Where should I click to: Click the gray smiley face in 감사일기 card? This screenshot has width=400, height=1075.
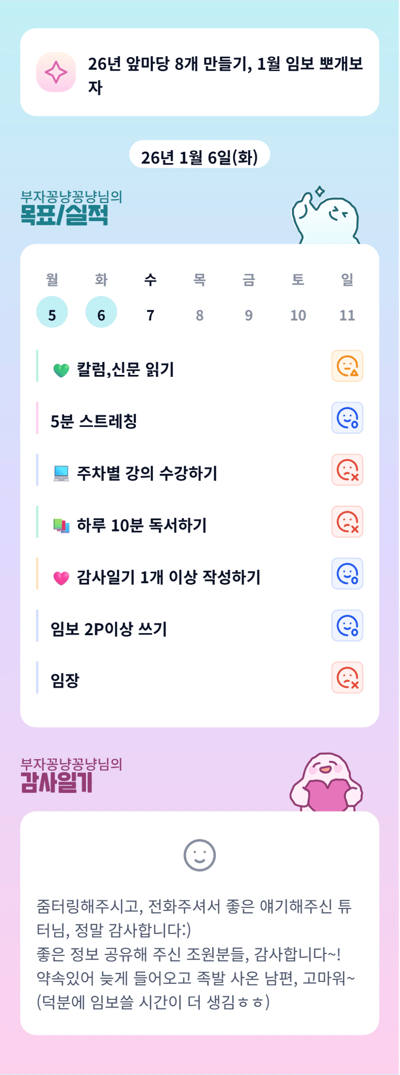tap(200, 855)
